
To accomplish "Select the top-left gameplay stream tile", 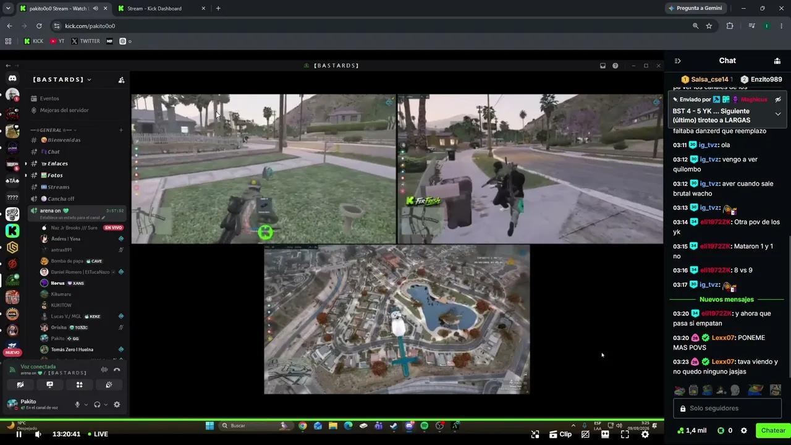I will click(x=263, y=169).
